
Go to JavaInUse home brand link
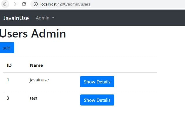tap(16, 18)
